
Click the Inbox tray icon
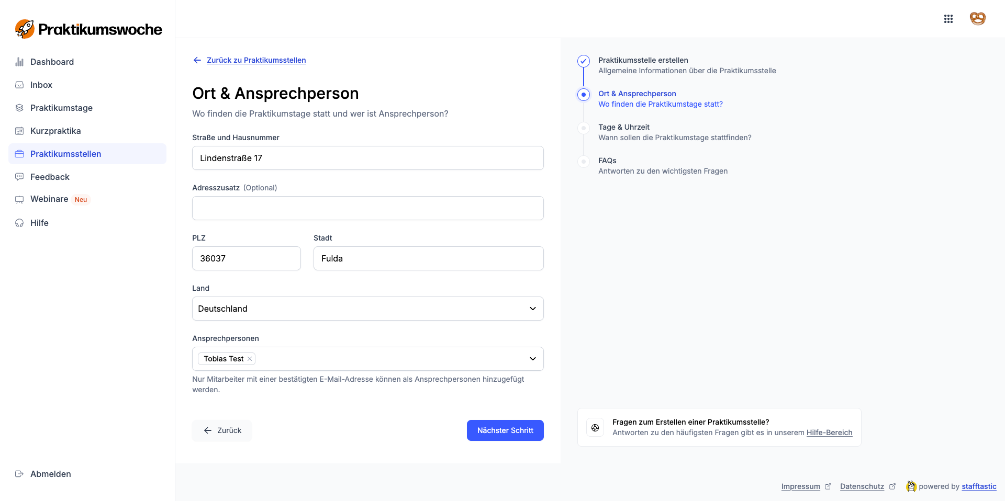(19, 85)
